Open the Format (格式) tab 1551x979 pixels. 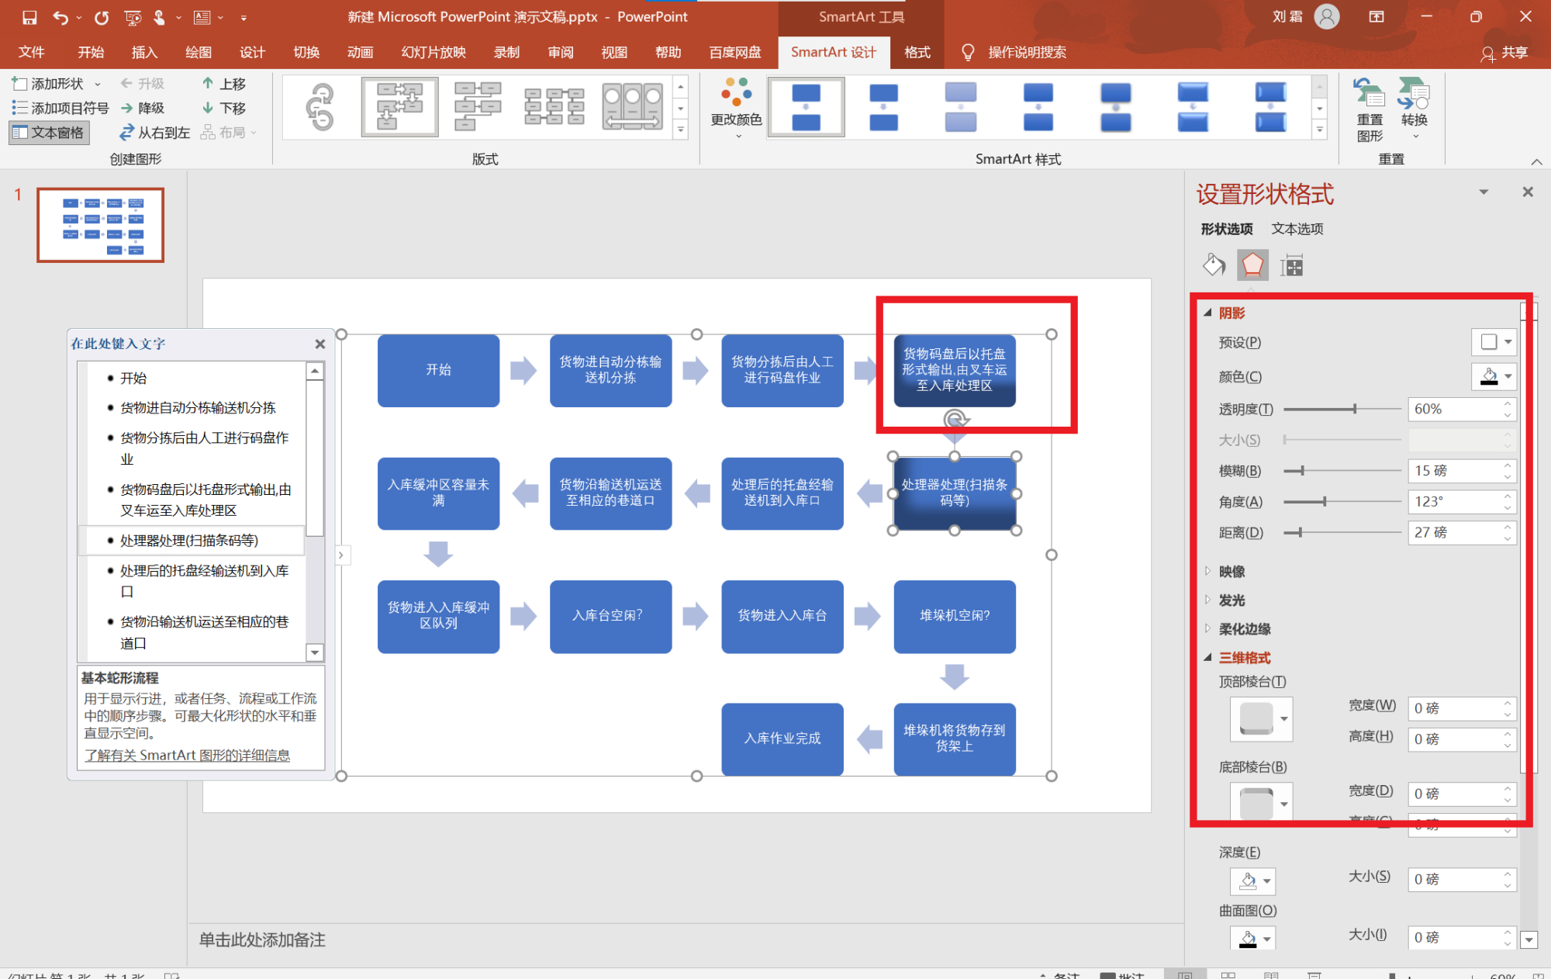tap(917, 52)
